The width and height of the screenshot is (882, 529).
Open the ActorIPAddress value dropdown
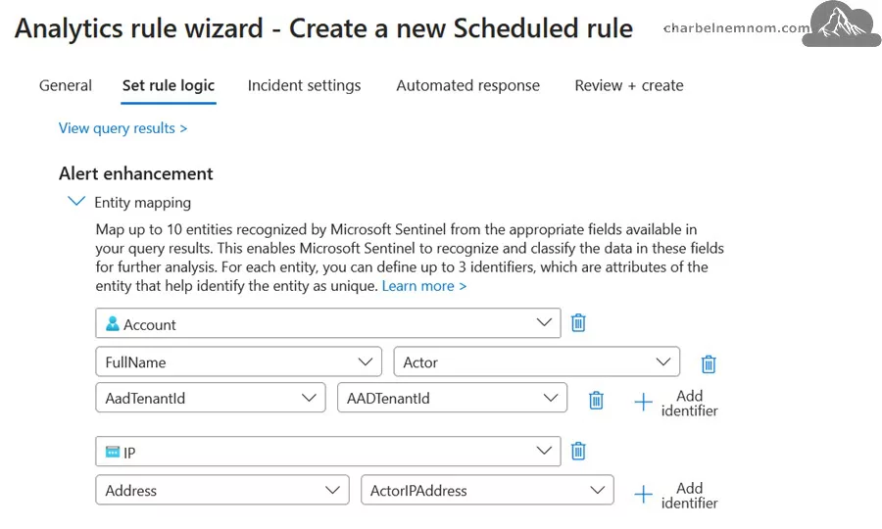pyautogui.click(x=487, y=490)
